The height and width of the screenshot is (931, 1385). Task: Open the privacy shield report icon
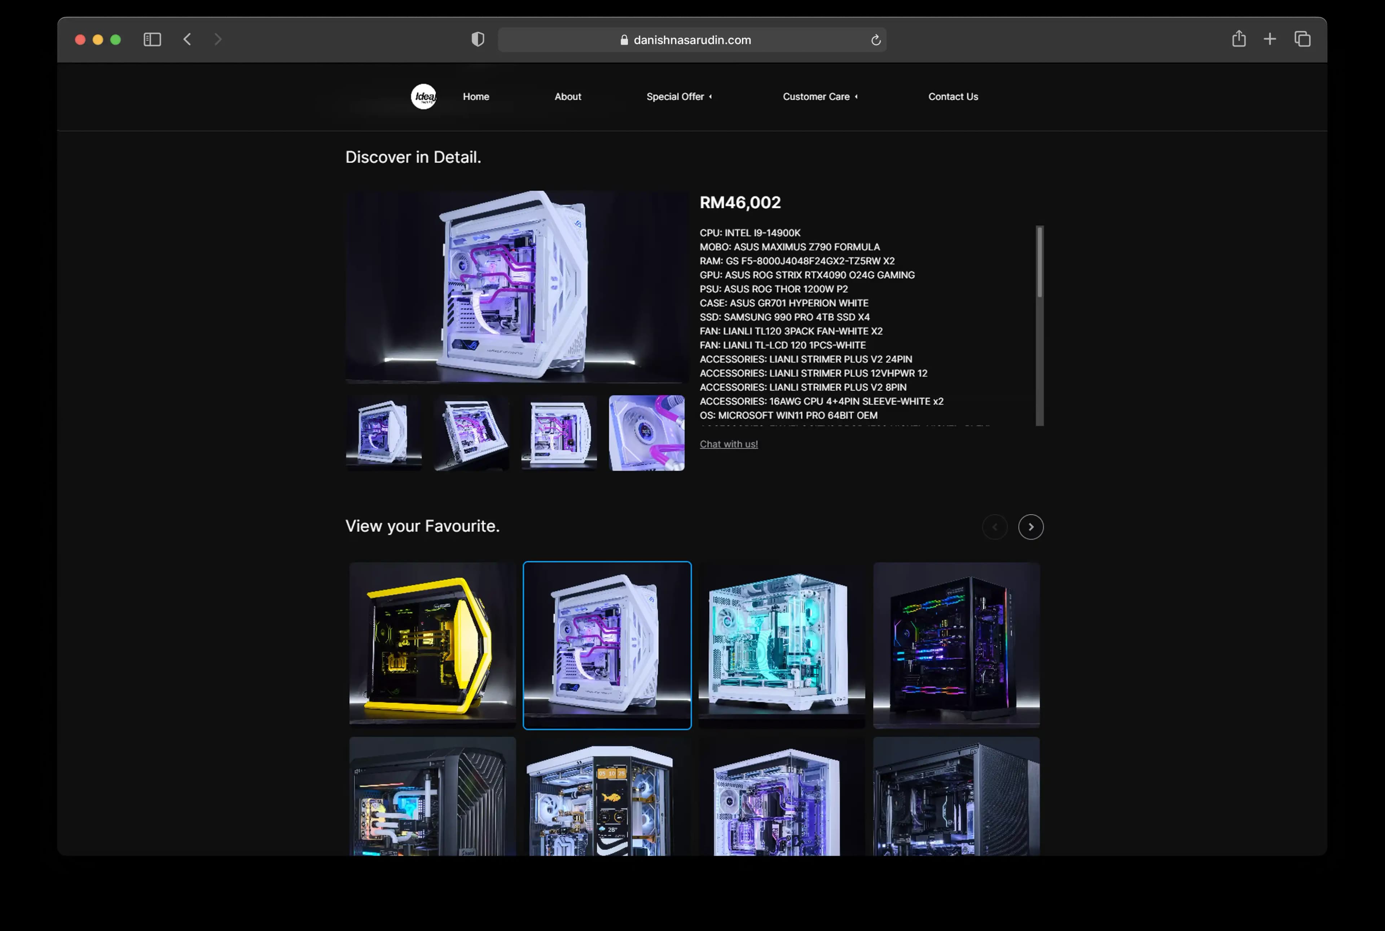(x=478, y=39)
